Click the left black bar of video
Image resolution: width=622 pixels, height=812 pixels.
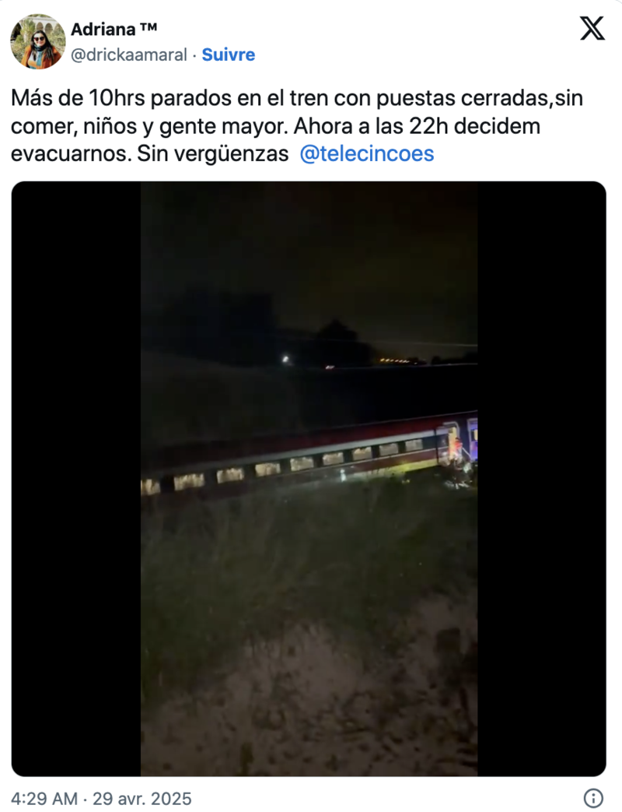coord(76,479)
